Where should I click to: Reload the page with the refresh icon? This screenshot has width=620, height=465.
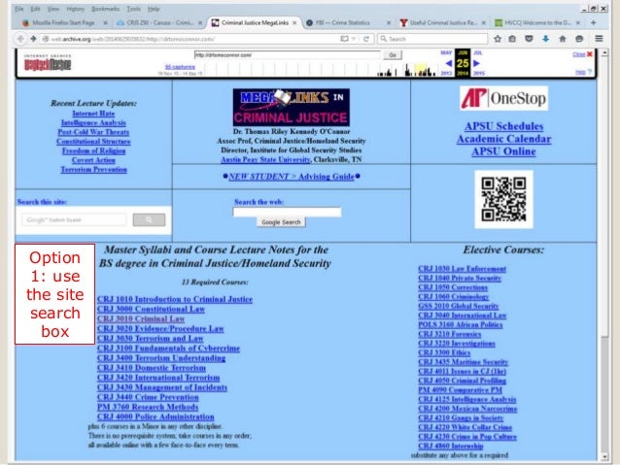coord(366,39)
